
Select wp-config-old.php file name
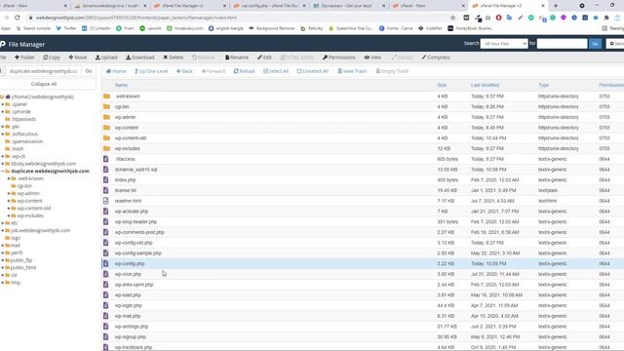tap(134, 243)
